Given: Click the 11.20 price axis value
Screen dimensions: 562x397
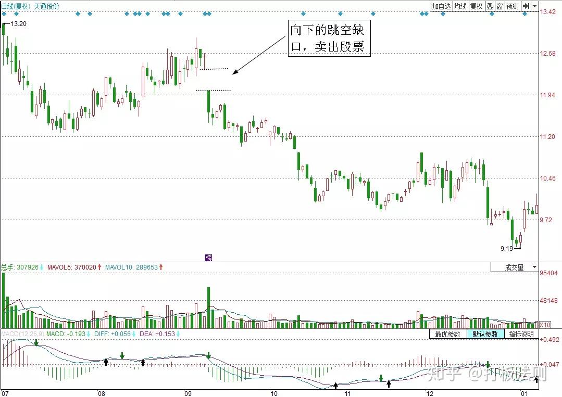Looking at the screenshot, I should (547, 136).
